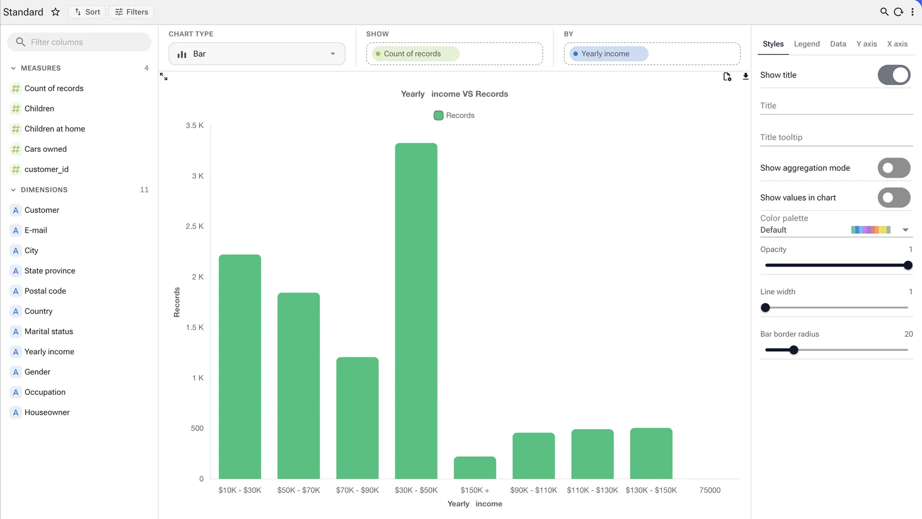Screen dimensions: 922x519
Task: Click the hash icon beside Children at home
Action: [x=15, y=129]
